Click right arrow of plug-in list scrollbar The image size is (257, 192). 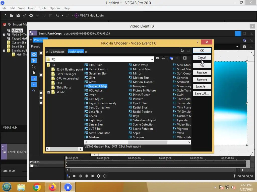click(189, 142)
